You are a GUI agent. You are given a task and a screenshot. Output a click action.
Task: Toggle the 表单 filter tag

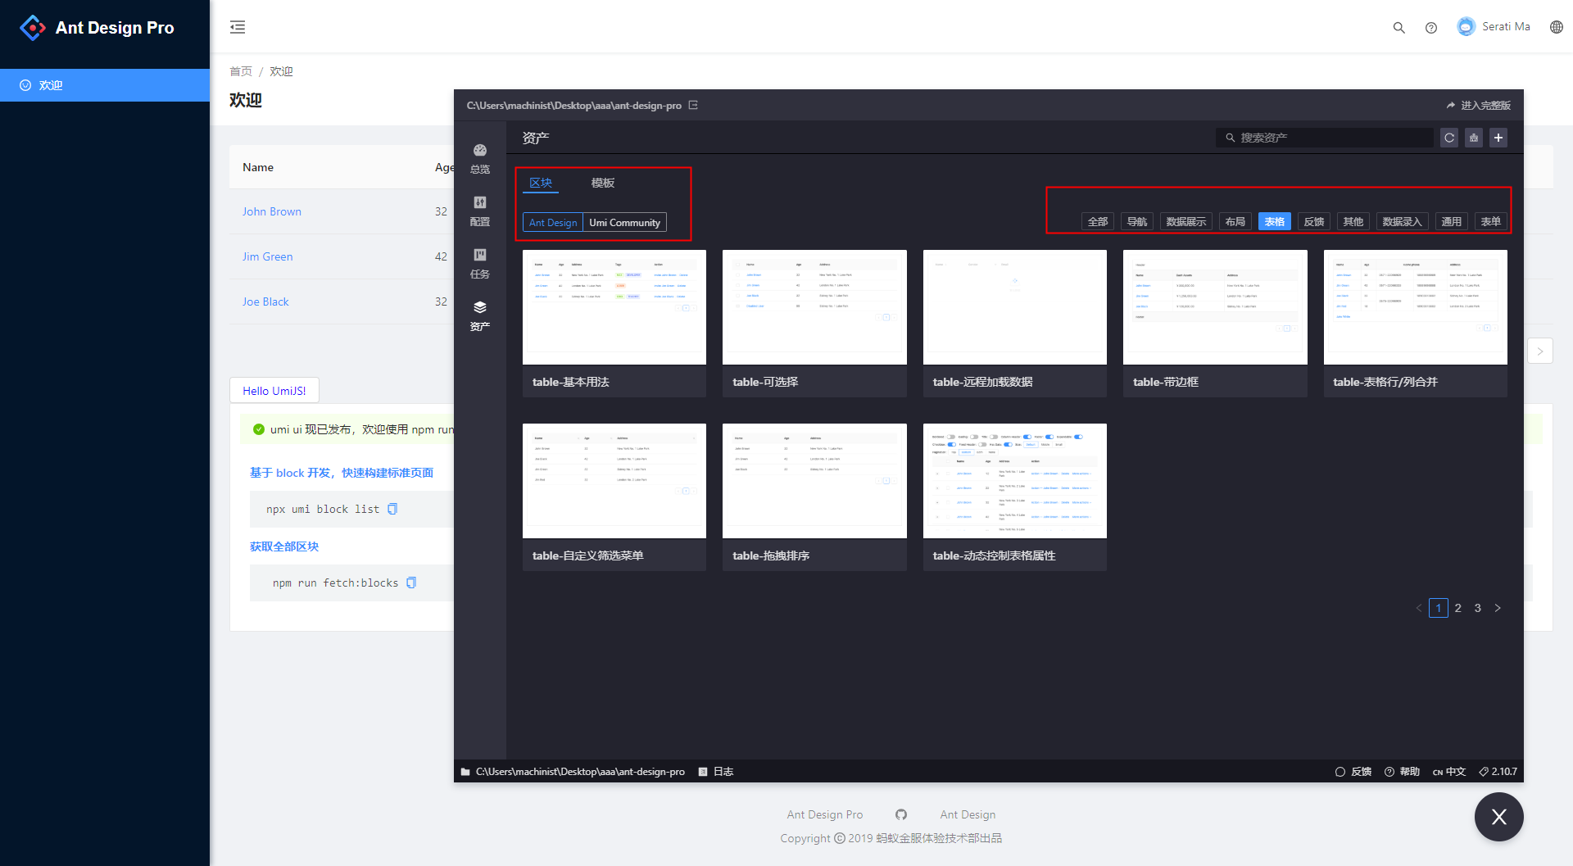coord(1491,221)
